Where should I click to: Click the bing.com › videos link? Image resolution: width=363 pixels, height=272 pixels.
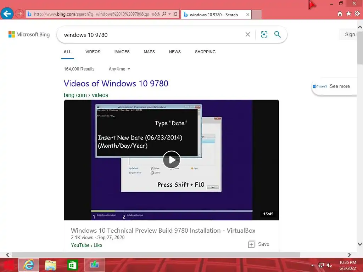point(86,95)
